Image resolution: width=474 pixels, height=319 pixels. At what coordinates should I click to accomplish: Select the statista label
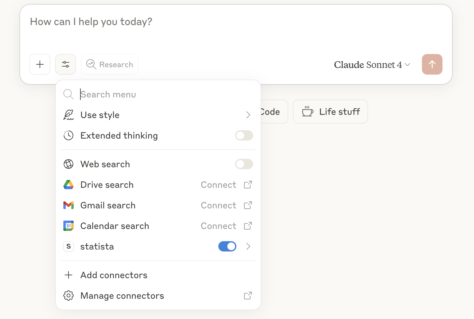97,247
